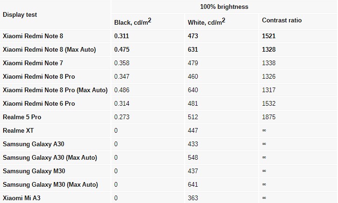Select the Xiaomi Redmi Note 7 label
338x203 pixels.
[x=33, y=63]
